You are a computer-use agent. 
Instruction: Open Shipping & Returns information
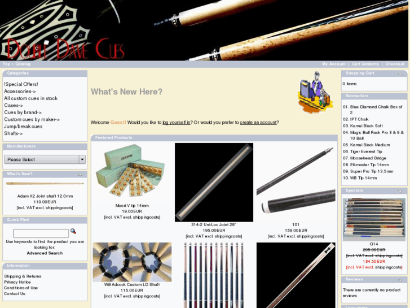pyautogui.click(x=23, y=276)
